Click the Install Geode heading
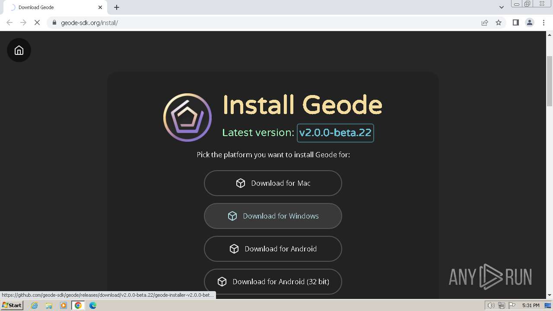553x311 pixels. [302, 105]
